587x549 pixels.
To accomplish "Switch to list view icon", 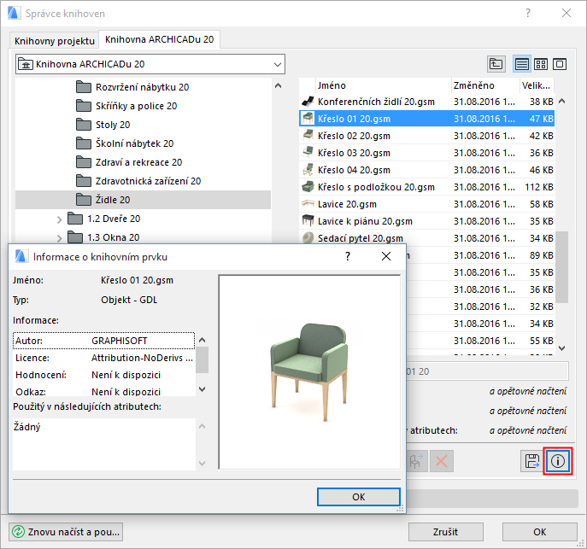I will 521,64.
